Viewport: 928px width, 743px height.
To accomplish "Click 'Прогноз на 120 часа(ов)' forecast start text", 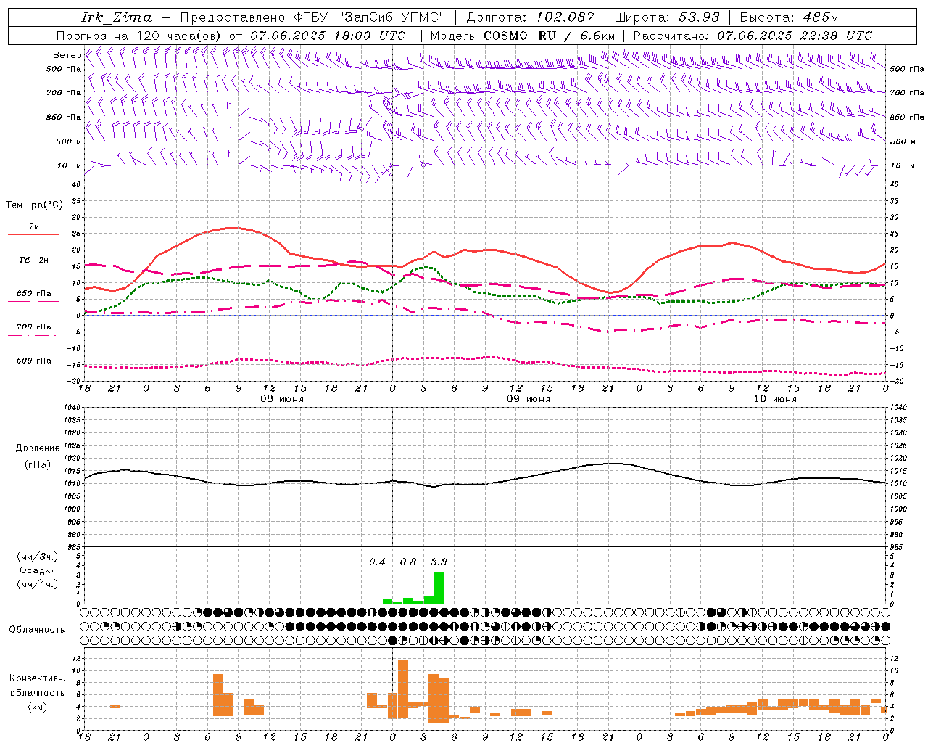I will pos(140,36).
